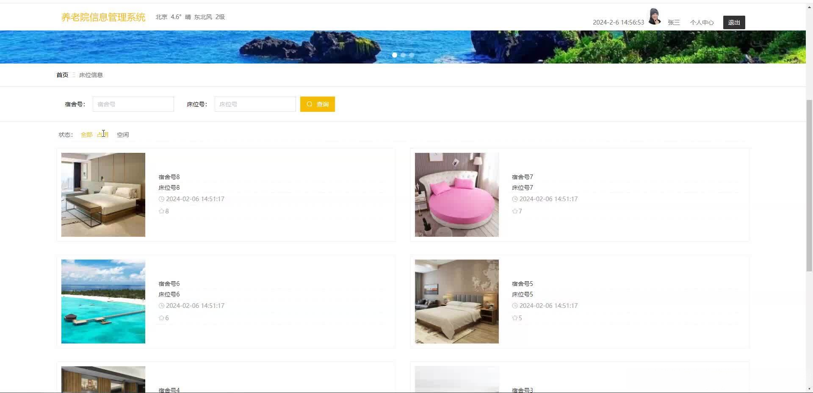The image size is (813, 393).
Task: Click the page vertical scrollbar thumb
Action: (x=809, y=185)
